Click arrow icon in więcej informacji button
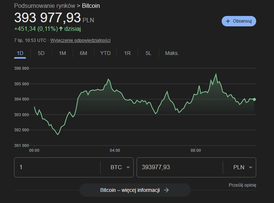This screenshot has width=274, height=203. tap(166, 190)
